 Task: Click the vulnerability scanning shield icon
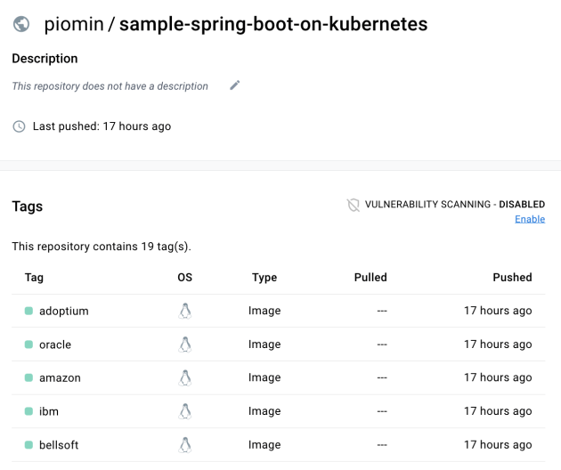(354, 205)
